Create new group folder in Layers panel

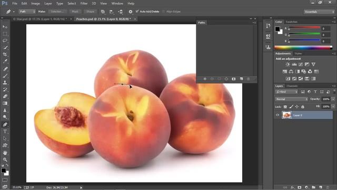click(x=314, y=188)
